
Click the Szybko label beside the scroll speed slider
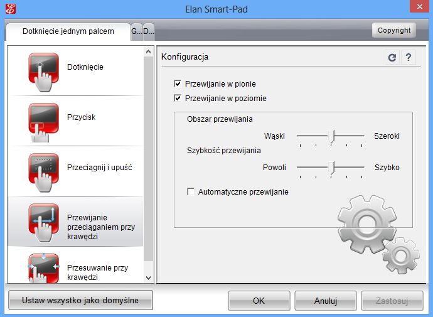[x=387, y=168]
